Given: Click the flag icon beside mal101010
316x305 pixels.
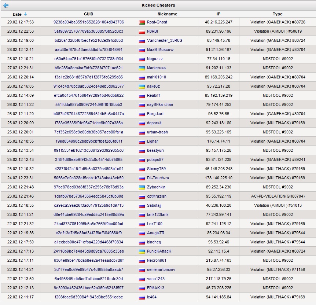Looking at the screenshot, I should (142, 78).
